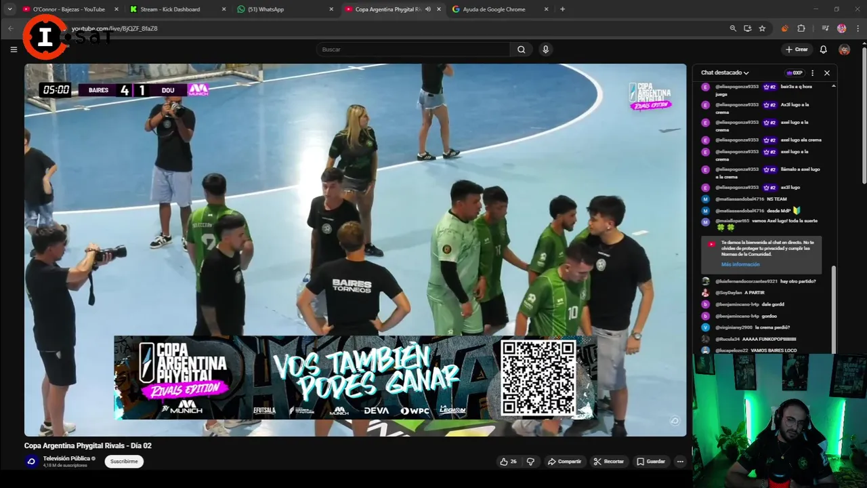Image resolution: width=867 pixels, height=488 pixels.
Task: Close the WhatsApp tab
Action: point(331,9)
